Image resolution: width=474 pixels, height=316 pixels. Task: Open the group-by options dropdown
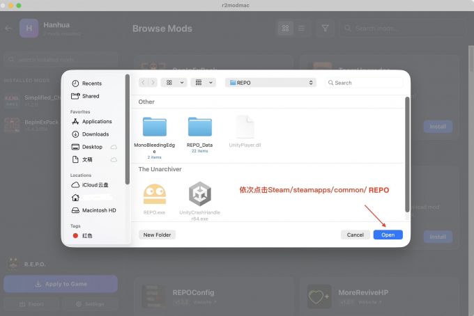[203, 82]
